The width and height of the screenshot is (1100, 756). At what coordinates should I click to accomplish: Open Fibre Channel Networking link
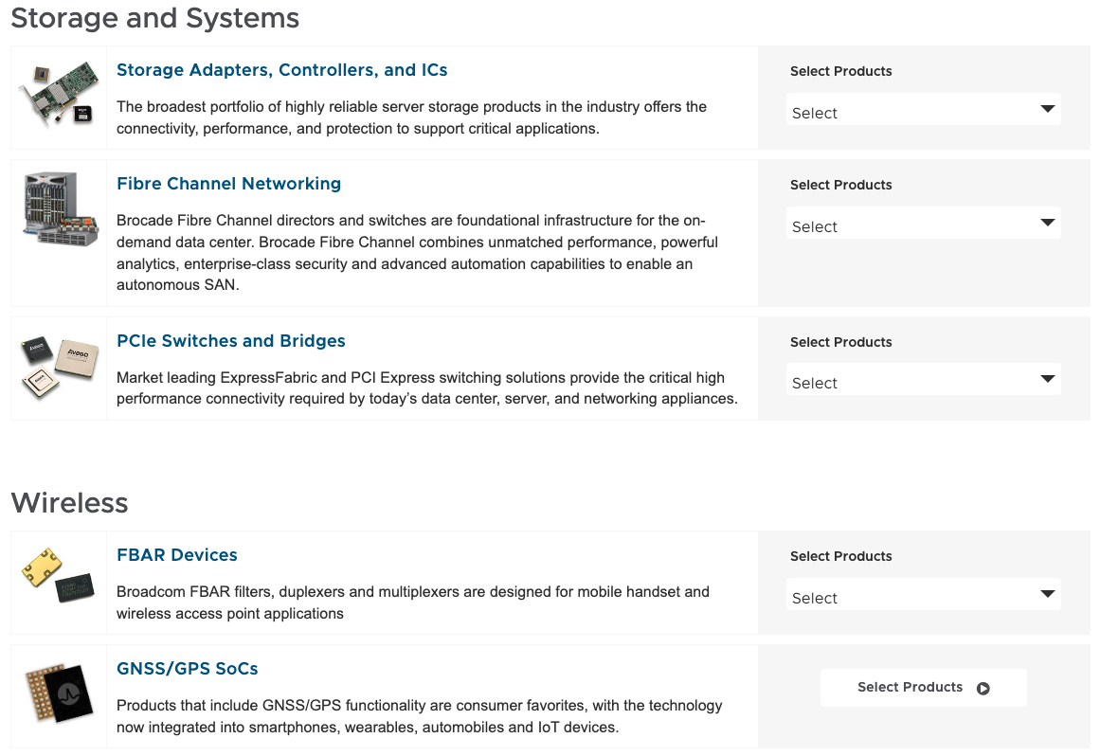click(x=228, y=184)
